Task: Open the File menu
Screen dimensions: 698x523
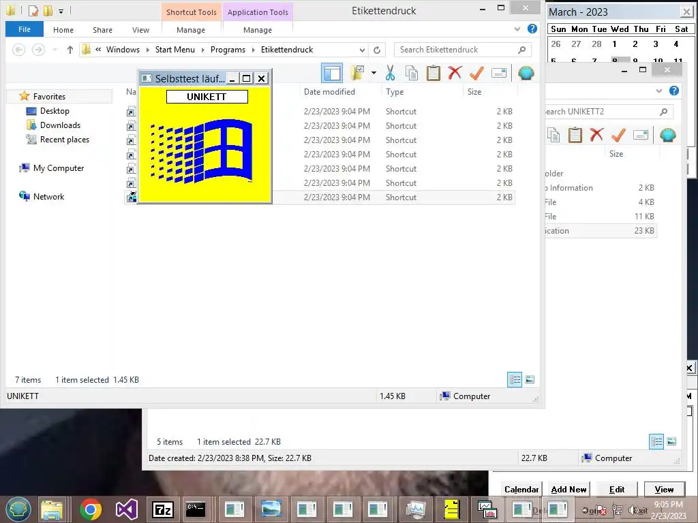Action: [x=25, y=29]
